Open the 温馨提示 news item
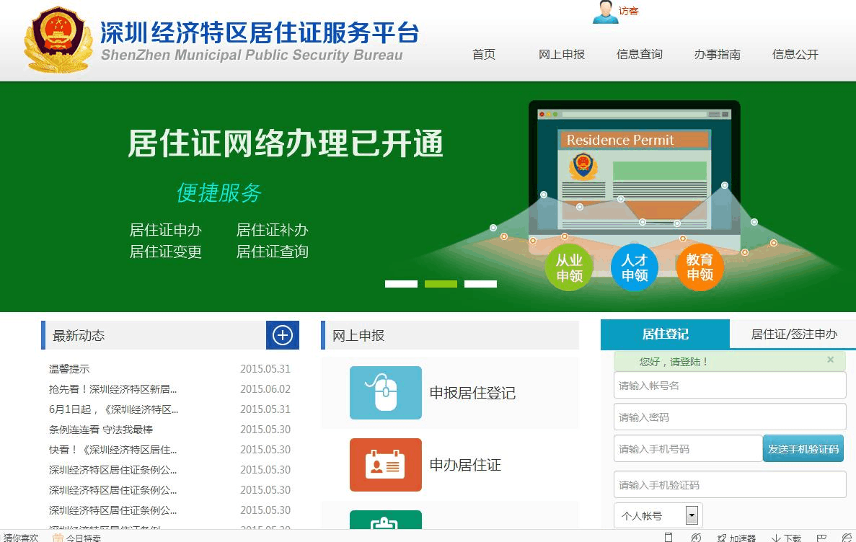This screenshot has width=856, height=542. pos(69,369)
